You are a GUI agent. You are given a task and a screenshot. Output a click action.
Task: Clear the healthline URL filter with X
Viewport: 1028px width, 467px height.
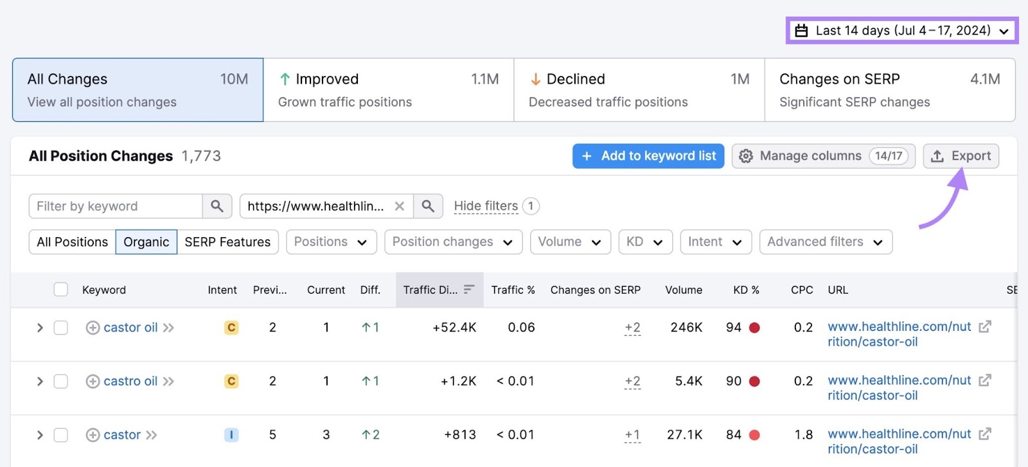(x=399, y=206)
